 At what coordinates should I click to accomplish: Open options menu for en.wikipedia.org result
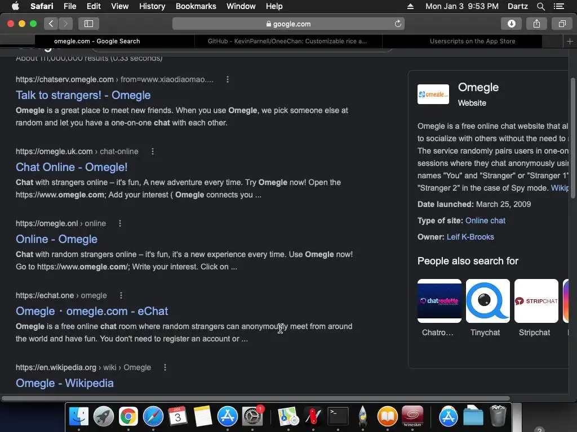[165, 367]
